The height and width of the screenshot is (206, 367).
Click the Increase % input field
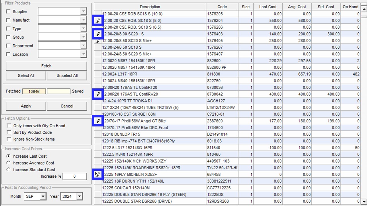coord(75,176)
